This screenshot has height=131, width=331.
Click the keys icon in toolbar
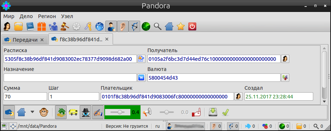pyautogui.click(x=88, y=26)
